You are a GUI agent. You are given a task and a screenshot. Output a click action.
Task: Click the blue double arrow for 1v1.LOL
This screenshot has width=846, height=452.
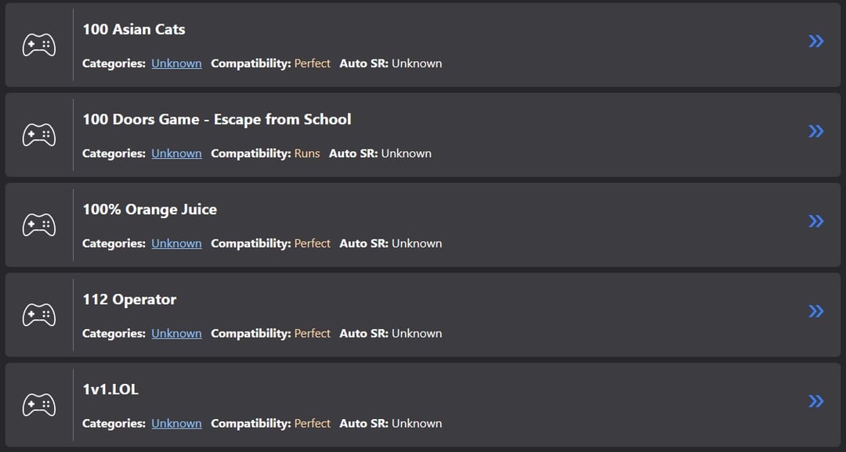click(x=815, y=401)
